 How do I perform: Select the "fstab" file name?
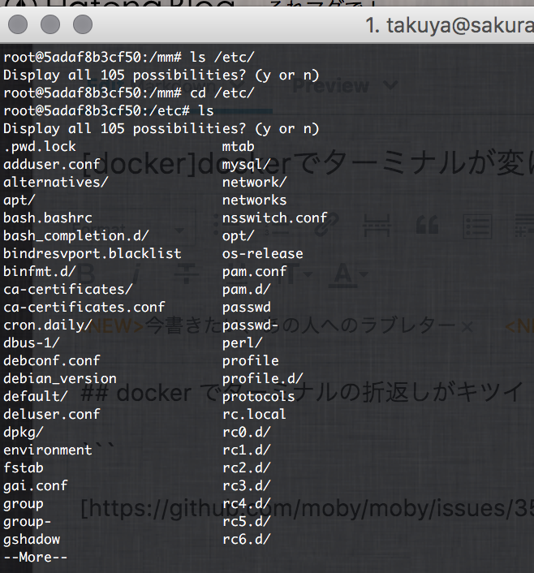point(24,469)
